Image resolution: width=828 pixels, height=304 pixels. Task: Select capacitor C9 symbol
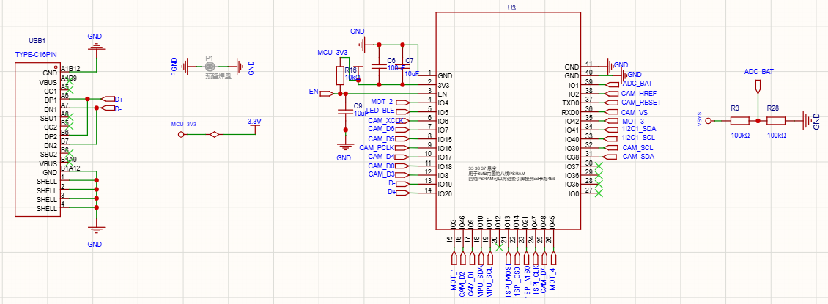[345, 111]
